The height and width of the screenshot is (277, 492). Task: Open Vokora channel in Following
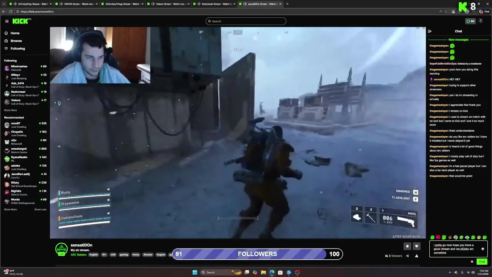point(25,102)
